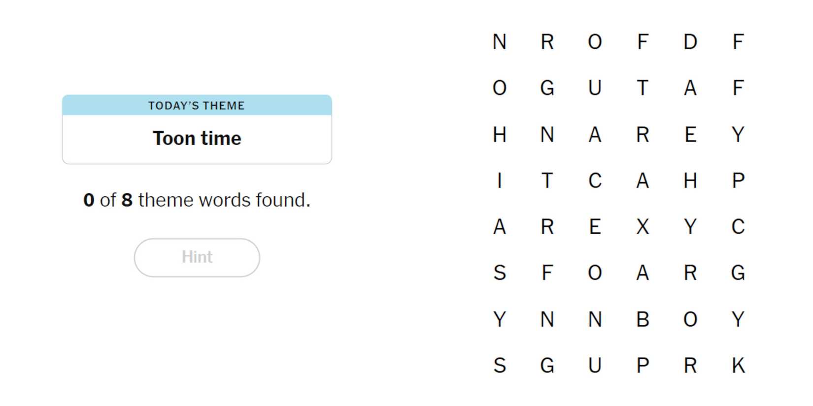Click the N in the top-left corner
The image size is (813, 406).
tap(499, 42)
